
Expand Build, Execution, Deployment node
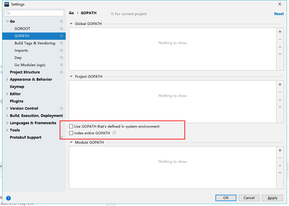(x=7, y=115)
